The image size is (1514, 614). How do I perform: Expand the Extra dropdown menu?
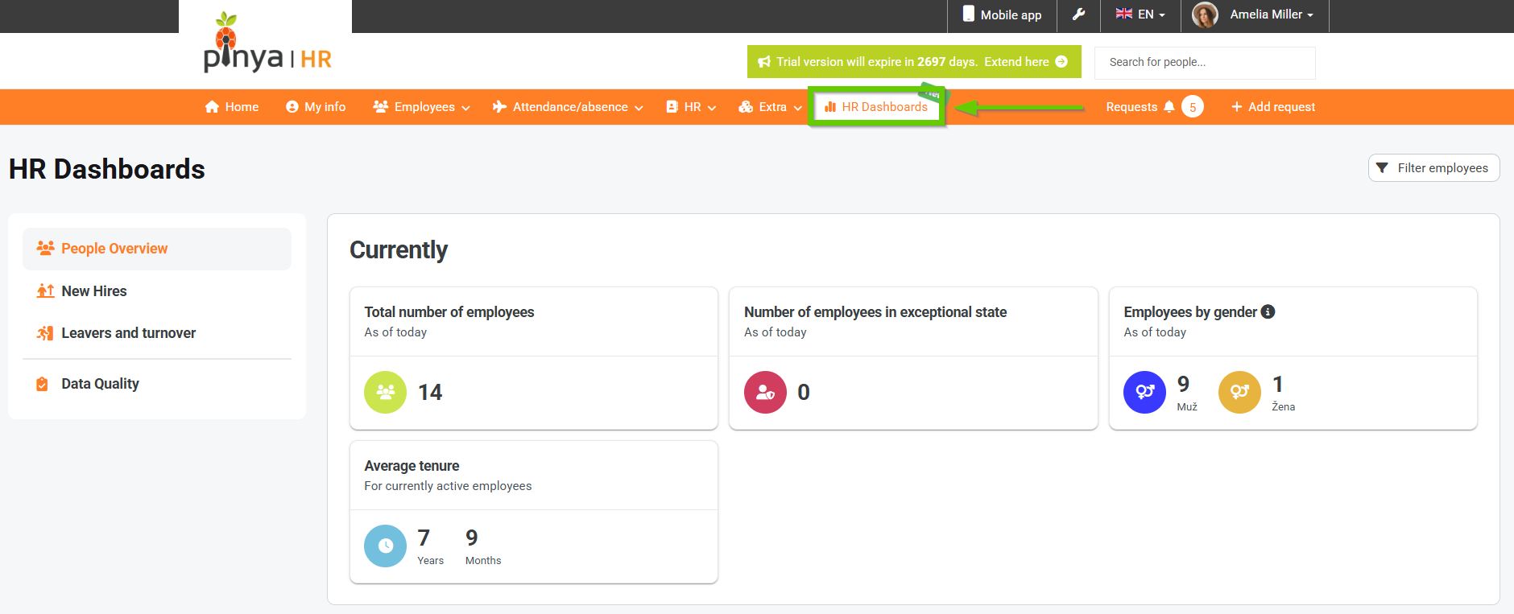click(x=770, y=107)
